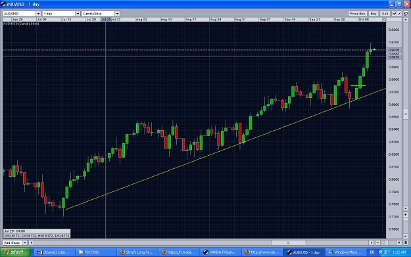
Task: Open the Windows Start menu
Action: click(15, 252)
